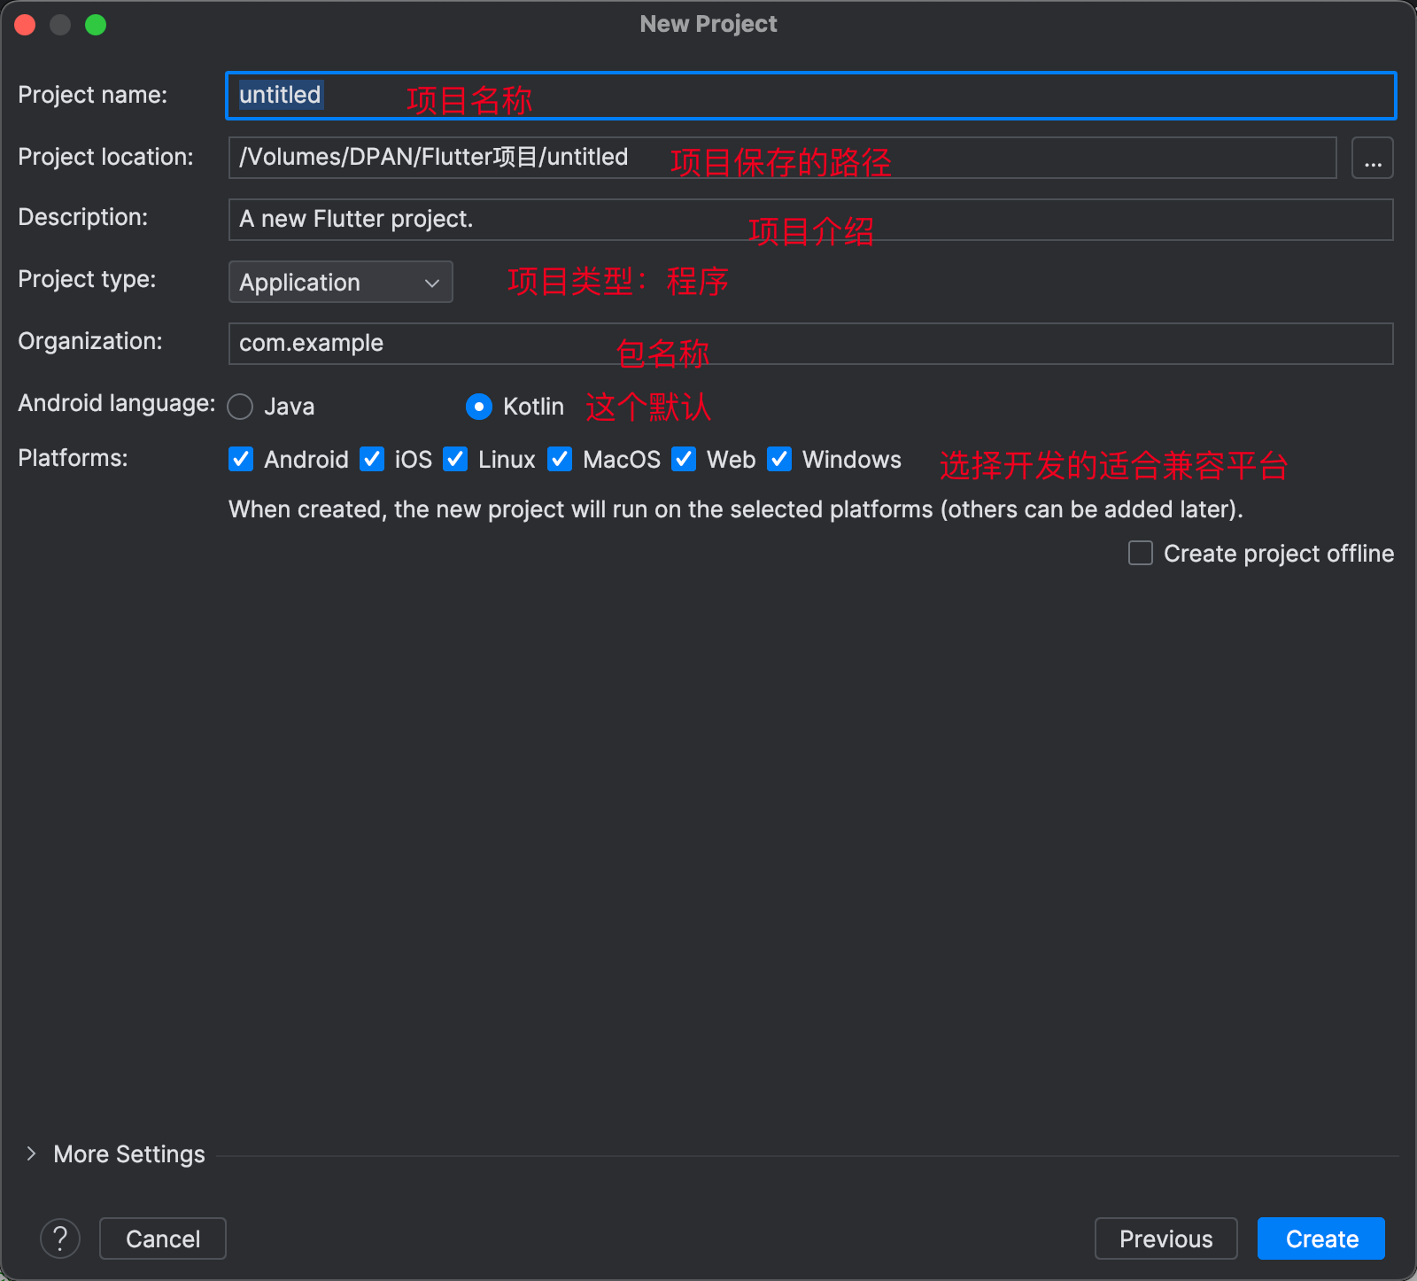
Task: Close the New Project dialog window
Action: point(25,25)
